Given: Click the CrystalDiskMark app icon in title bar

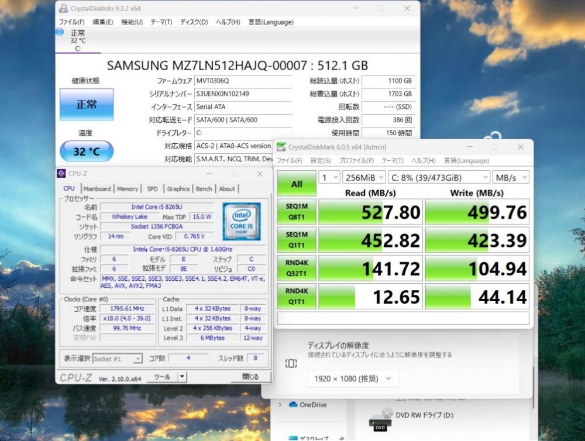Looking at the screenshot, I should click(281, 147).
